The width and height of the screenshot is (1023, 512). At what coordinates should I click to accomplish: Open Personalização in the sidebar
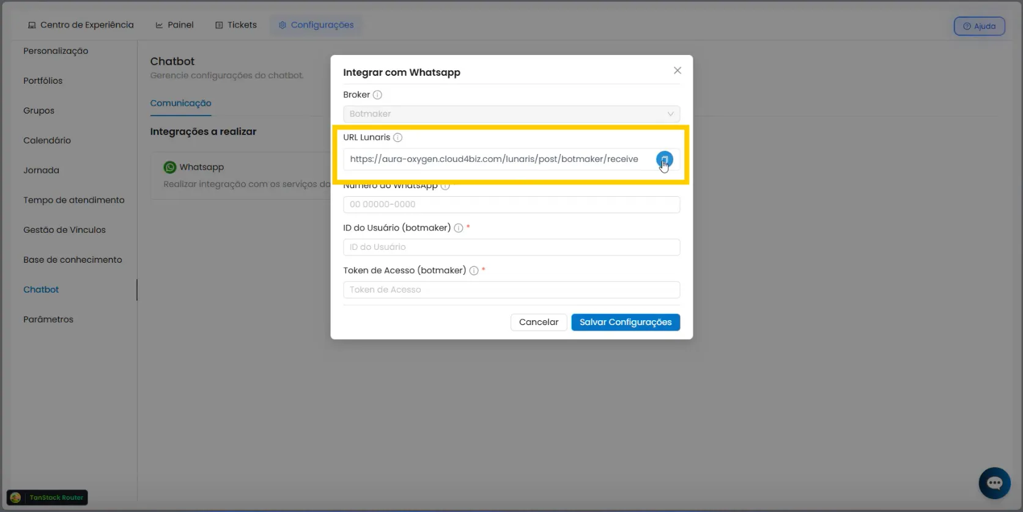click(x=56, y=51)
